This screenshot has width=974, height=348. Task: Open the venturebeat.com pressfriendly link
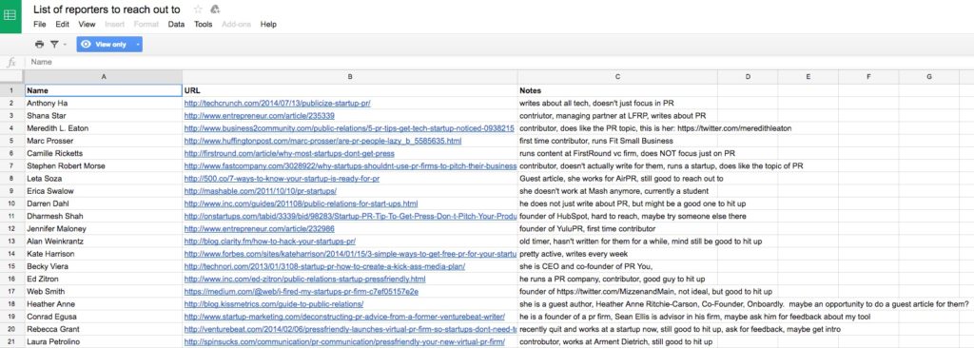350,329
